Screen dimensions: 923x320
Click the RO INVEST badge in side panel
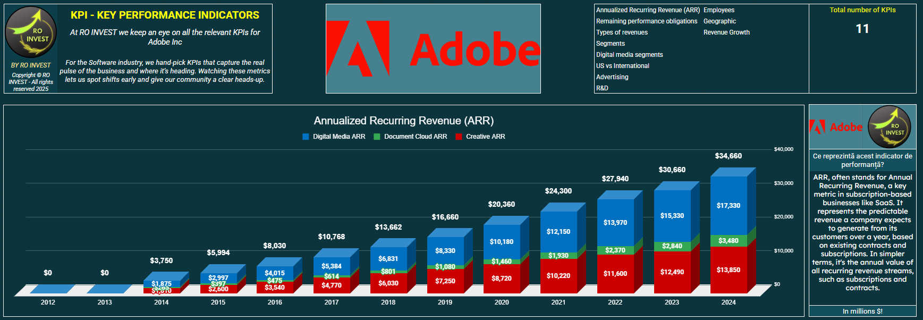pos(890,127)
